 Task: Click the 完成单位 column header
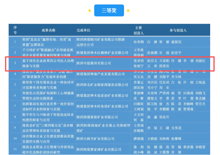pyautogui.click(x=83, y=30)
